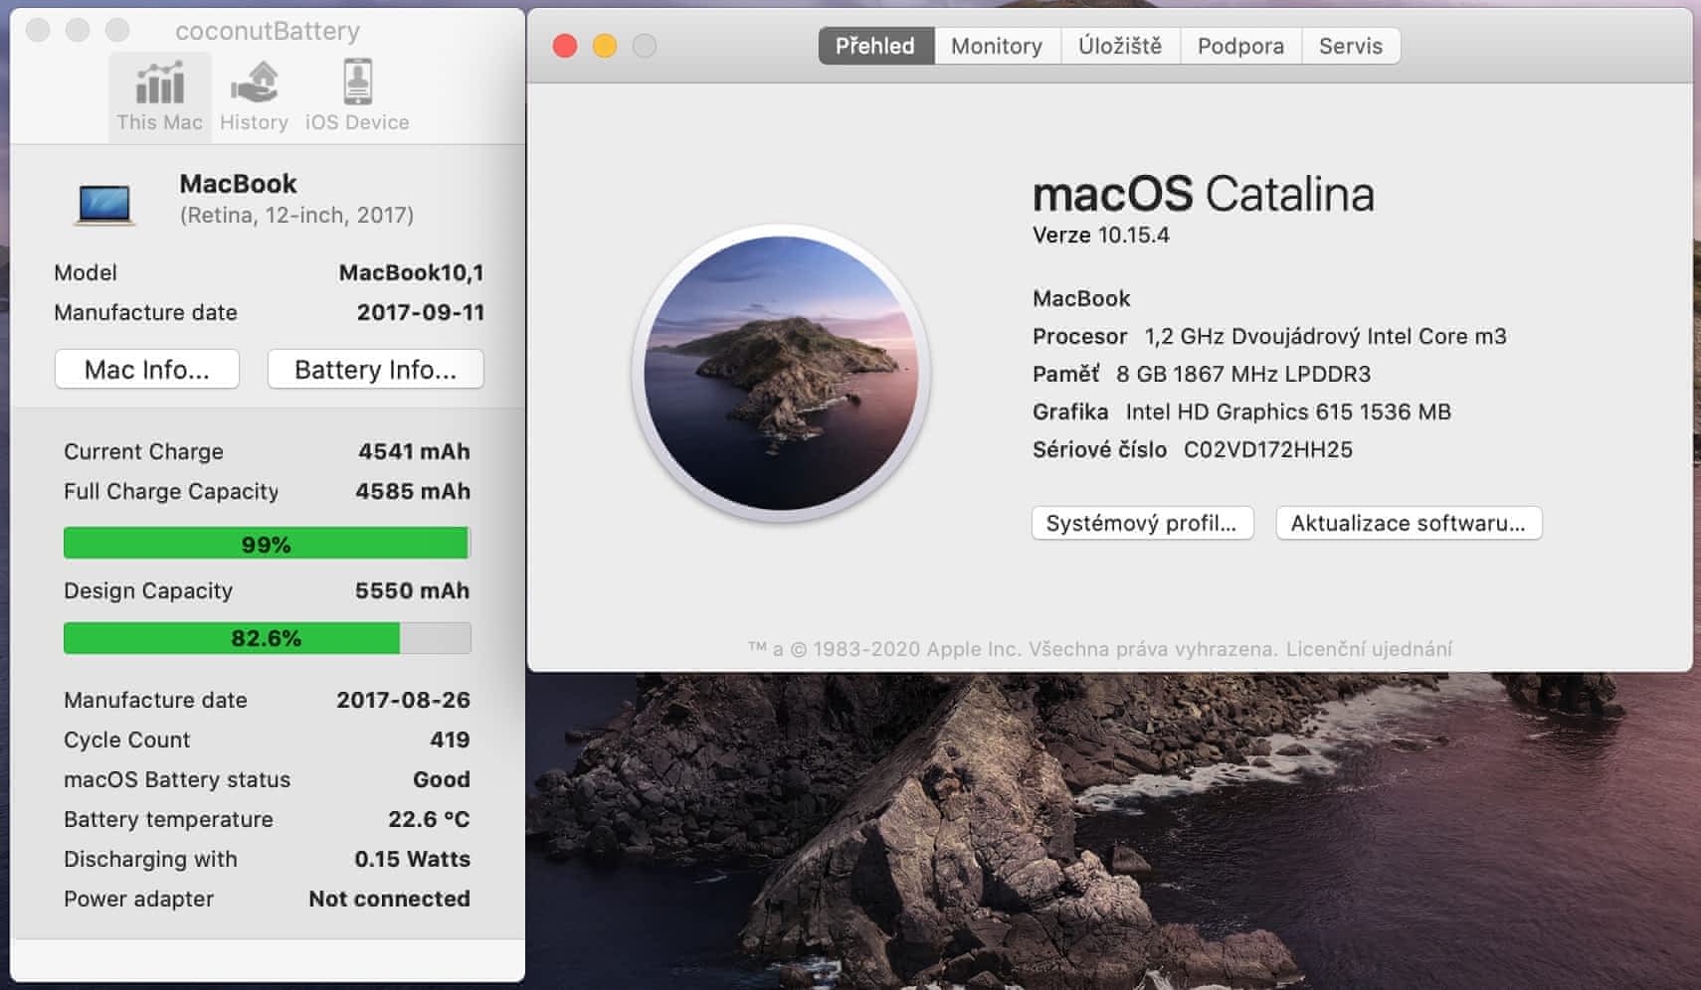Switch to the Servis tab
The height and width of the screenshot is (990, 1701).
click(1351, 46)
